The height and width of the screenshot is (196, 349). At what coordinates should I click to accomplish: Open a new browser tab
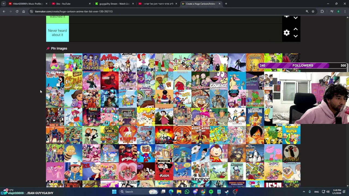point(226,4)
